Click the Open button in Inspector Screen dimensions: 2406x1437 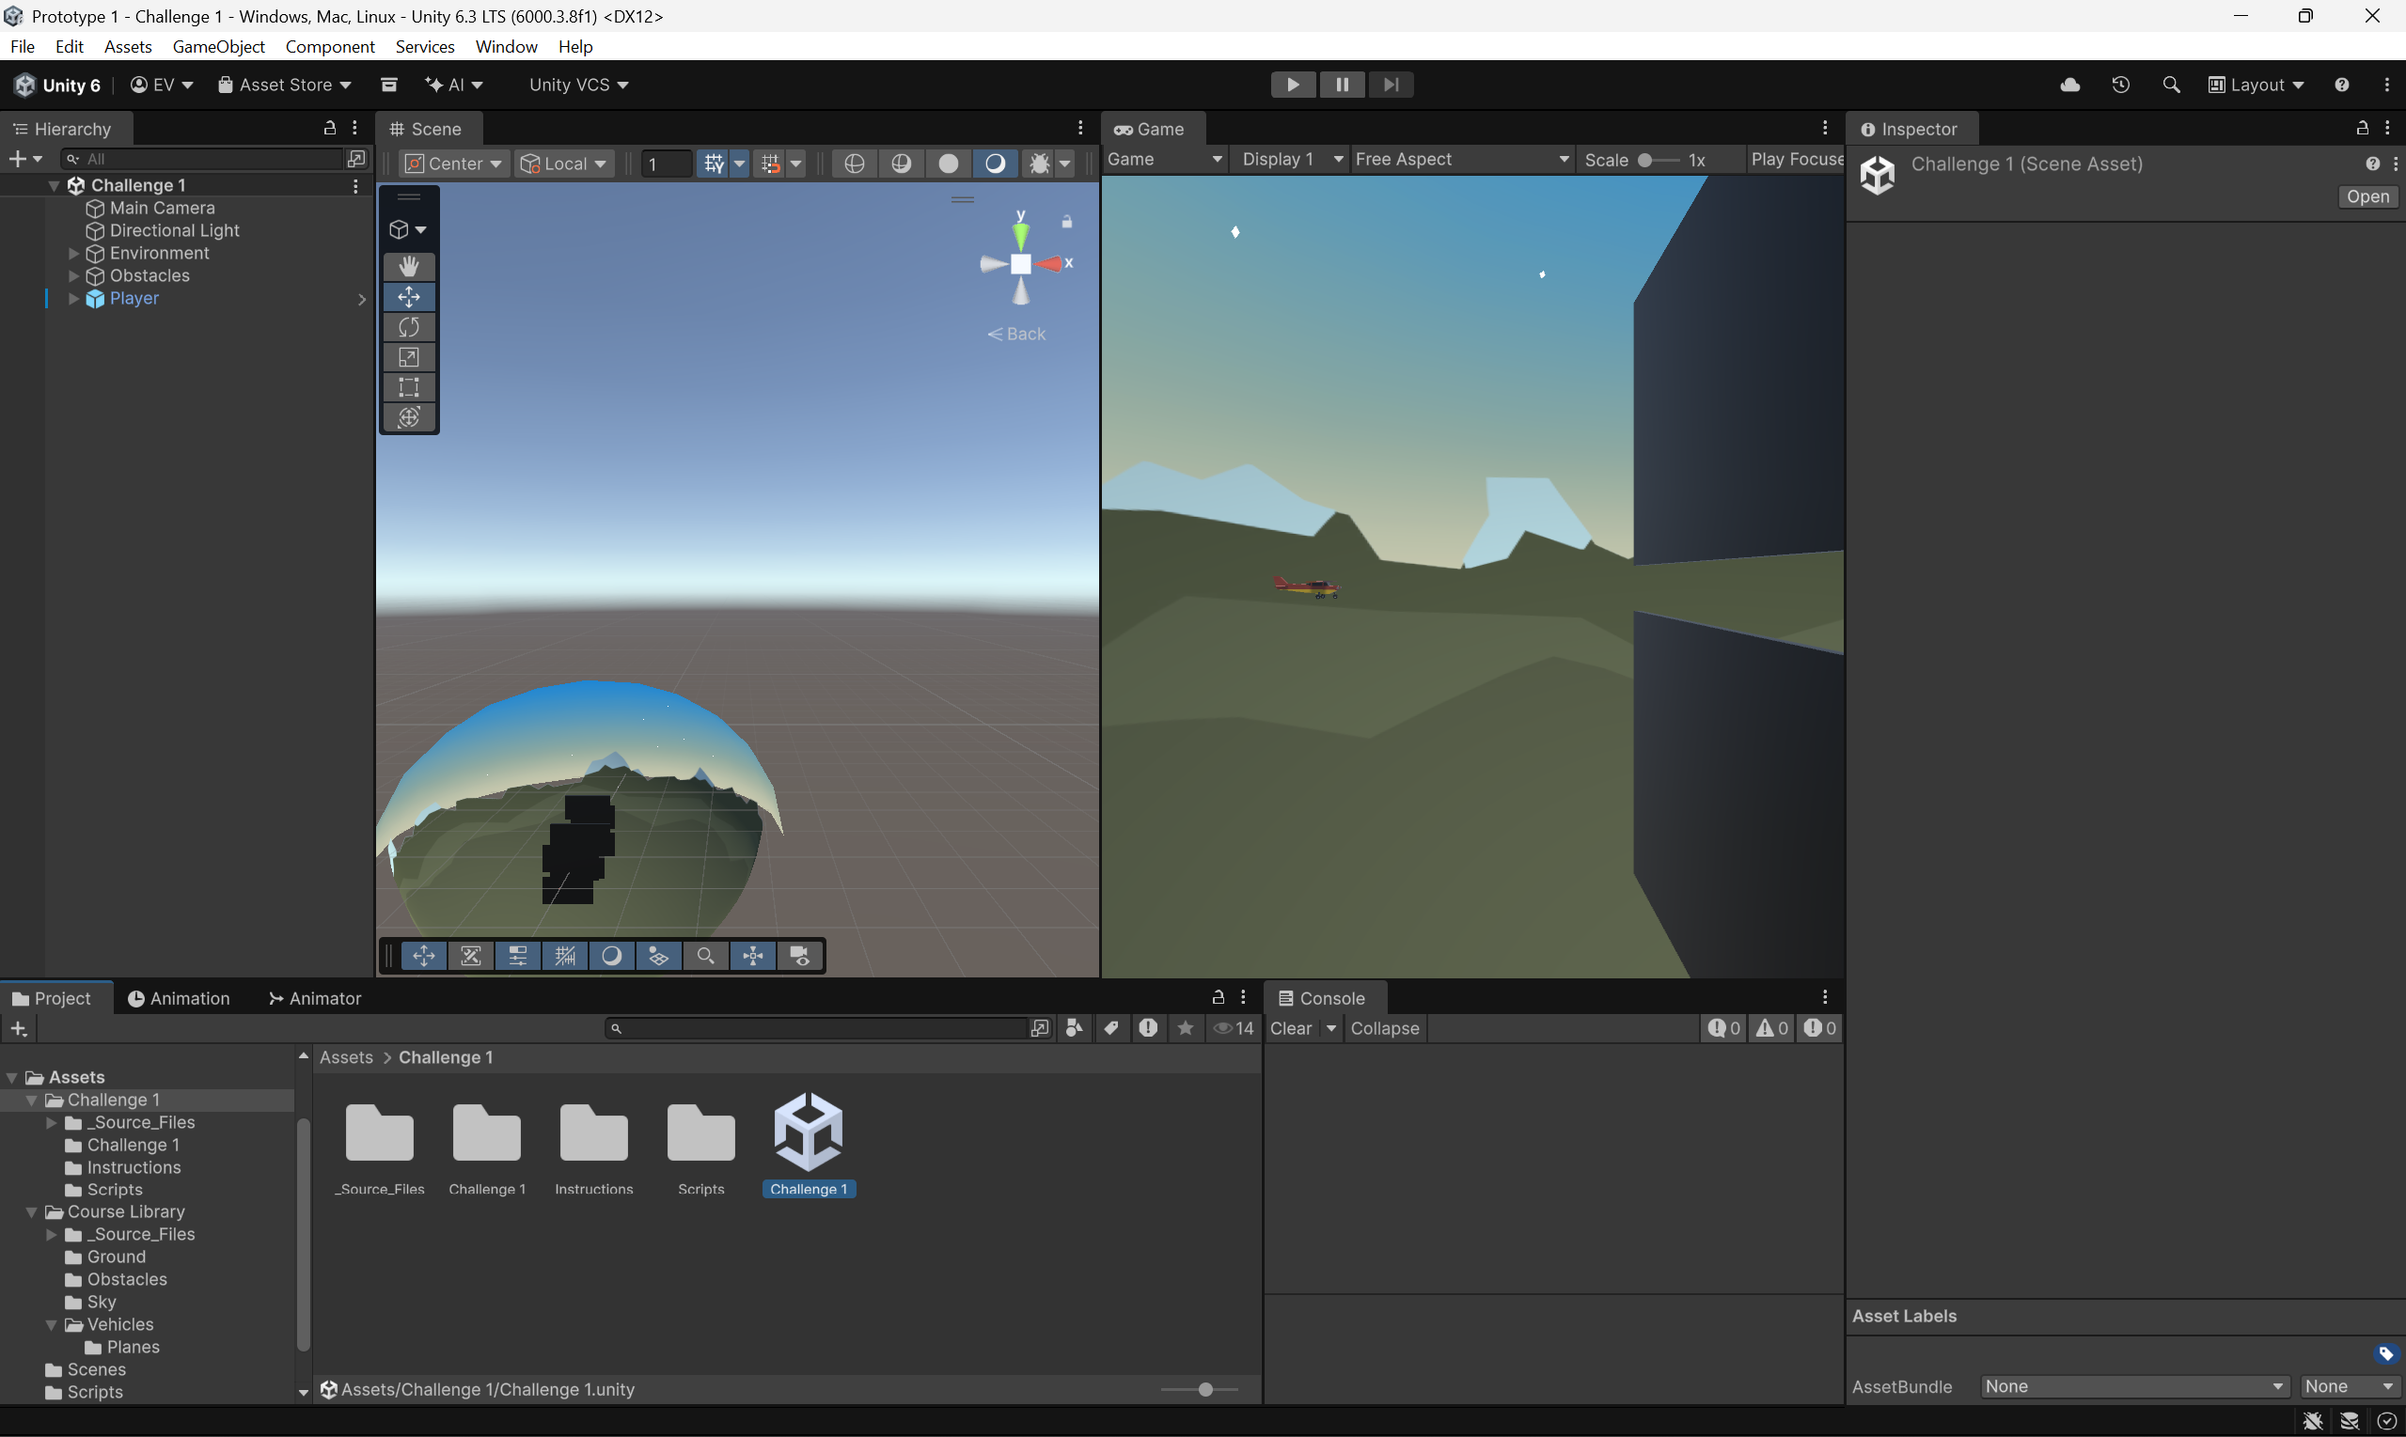click(2367, 196)
